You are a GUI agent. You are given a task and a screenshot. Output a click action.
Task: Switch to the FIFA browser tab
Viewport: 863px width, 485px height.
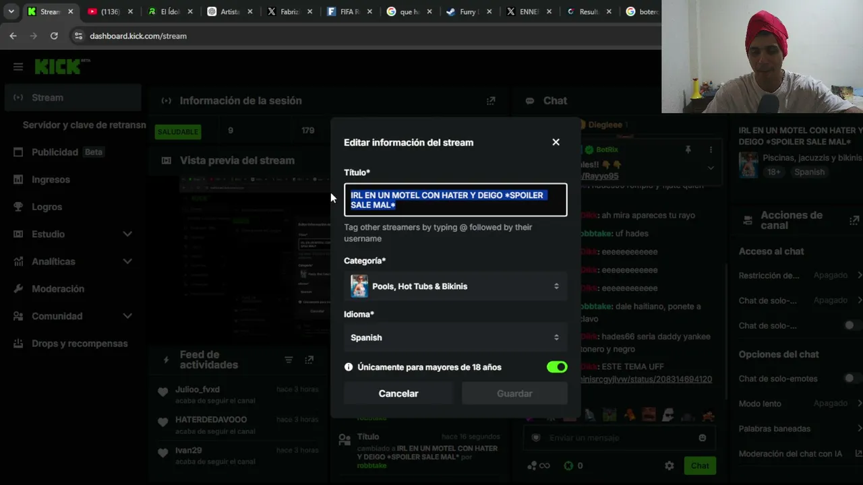350,11
